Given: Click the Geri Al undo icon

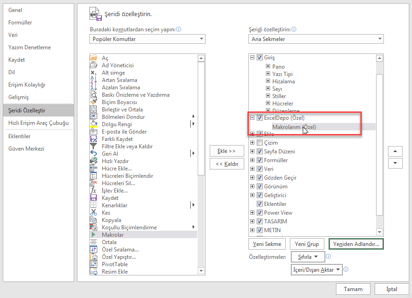Looking at the screenshot, I should coord(94,153).
